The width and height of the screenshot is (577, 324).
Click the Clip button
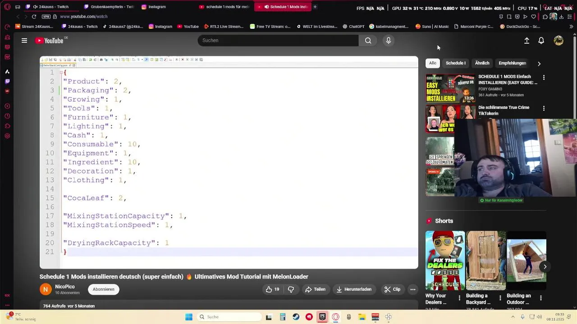click(x=392, y=289)
